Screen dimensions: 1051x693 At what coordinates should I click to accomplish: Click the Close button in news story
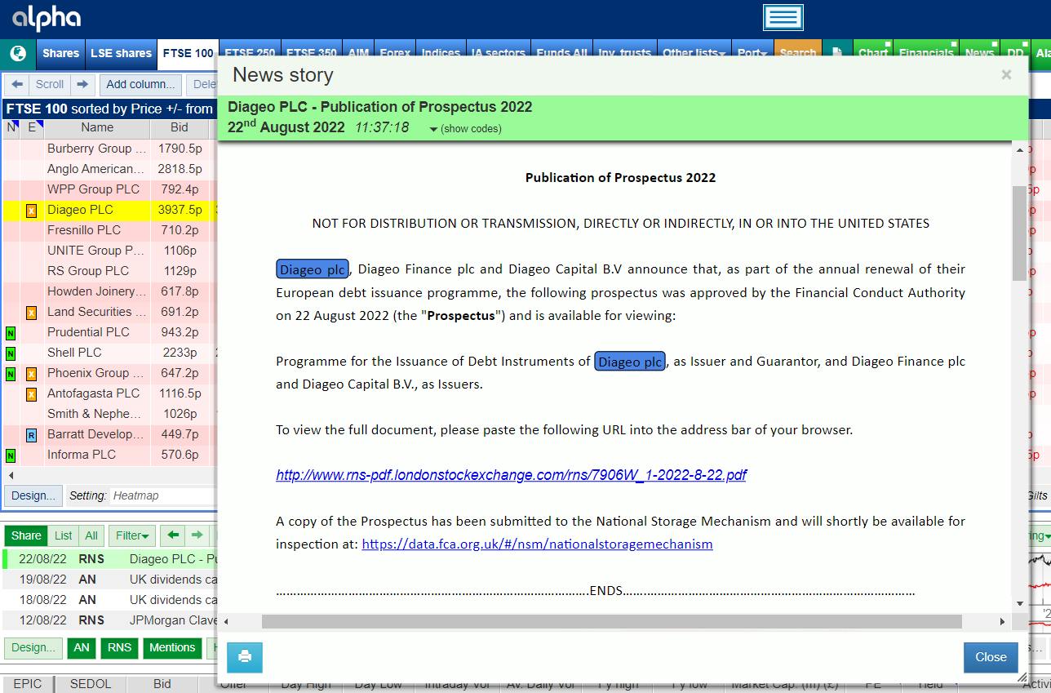click(991, 657)
